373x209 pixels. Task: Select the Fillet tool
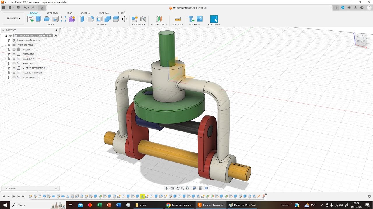91,19
